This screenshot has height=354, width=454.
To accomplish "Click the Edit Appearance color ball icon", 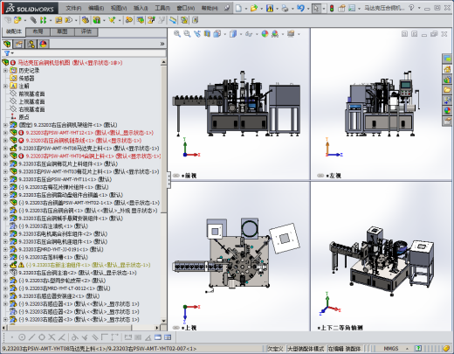I will (265, 34).
